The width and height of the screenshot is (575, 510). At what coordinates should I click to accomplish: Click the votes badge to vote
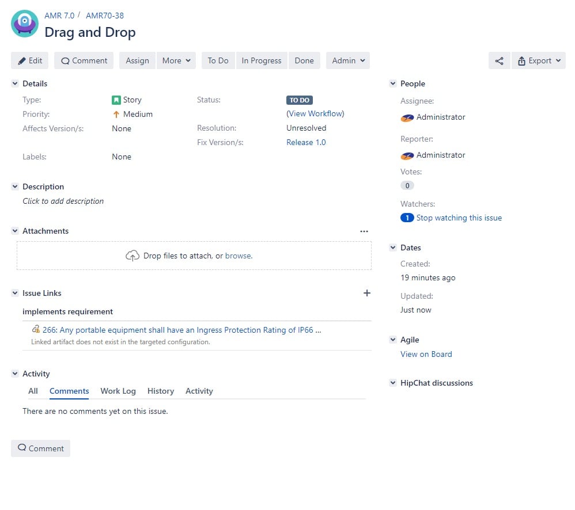(407, 185)
